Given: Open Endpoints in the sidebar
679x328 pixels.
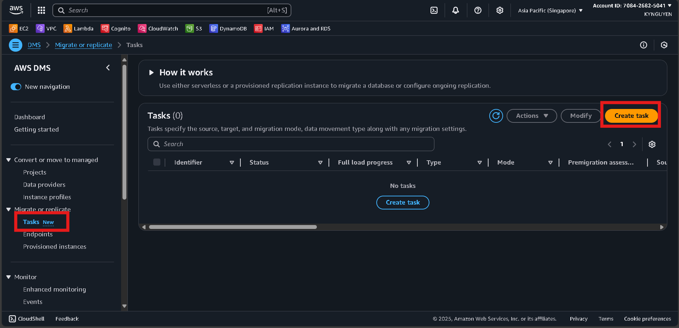Looking at the screenshot, I should pyautogui.click(x=38, y=234).
